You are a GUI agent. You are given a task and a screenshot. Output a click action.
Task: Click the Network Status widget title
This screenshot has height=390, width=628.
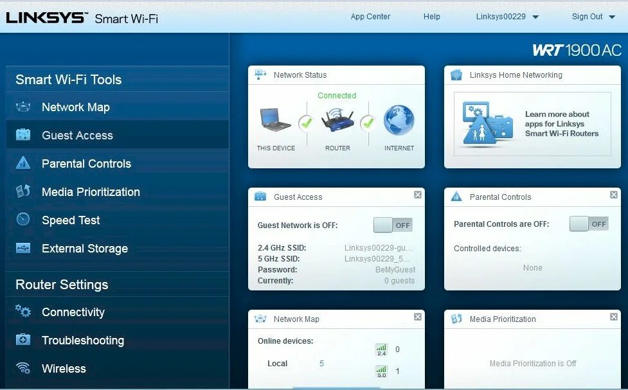(x=300, y=75)
